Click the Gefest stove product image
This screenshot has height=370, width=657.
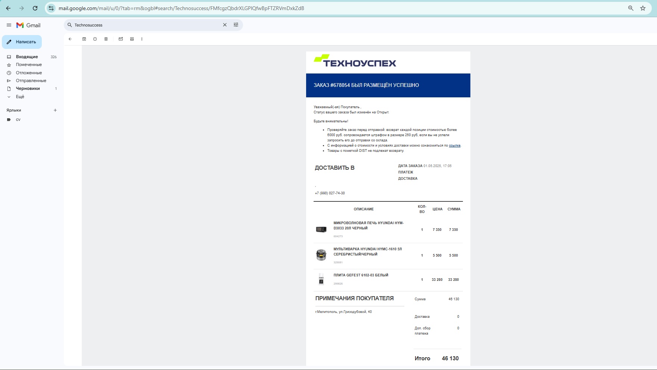321,279
